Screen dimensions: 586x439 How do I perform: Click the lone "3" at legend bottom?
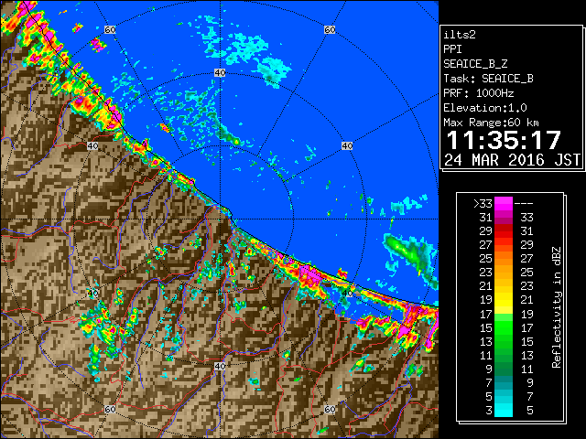tap(489, 411)
